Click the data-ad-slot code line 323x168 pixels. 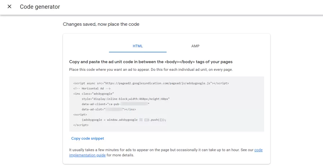(x=109, y=109)
